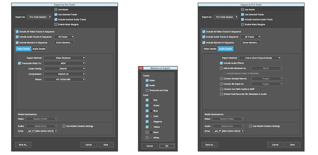Click Save in left Export dialog
This screenshot has height=155, width=318.
click(106, 145)
